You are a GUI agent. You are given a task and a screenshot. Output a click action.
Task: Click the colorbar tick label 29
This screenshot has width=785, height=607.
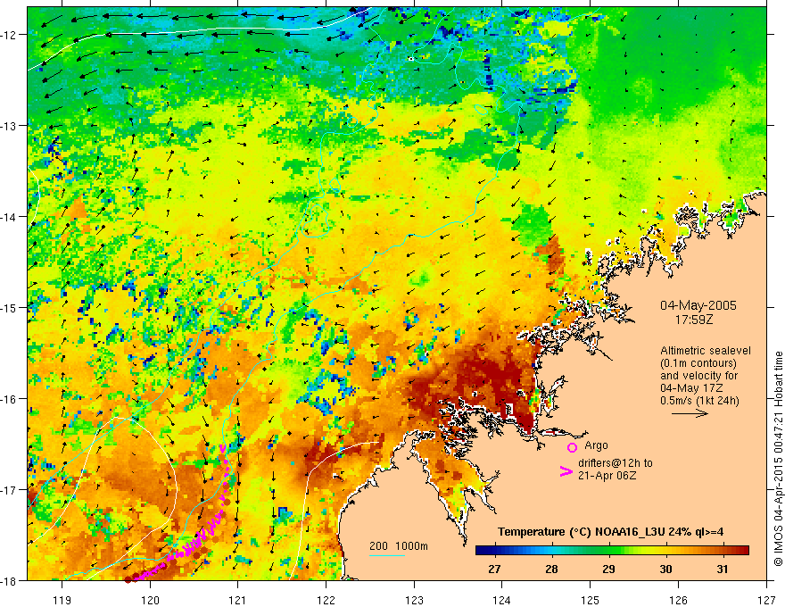608,569
